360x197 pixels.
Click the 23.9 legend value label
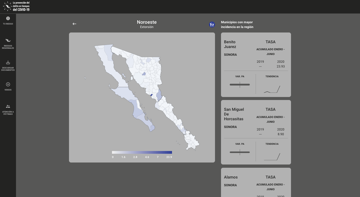(169, 157)
